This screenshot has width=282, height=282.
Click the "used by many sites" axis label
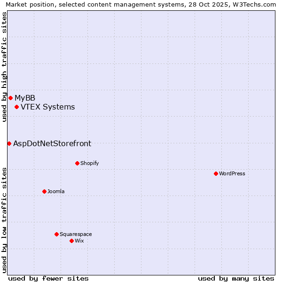tap(236, 278)
